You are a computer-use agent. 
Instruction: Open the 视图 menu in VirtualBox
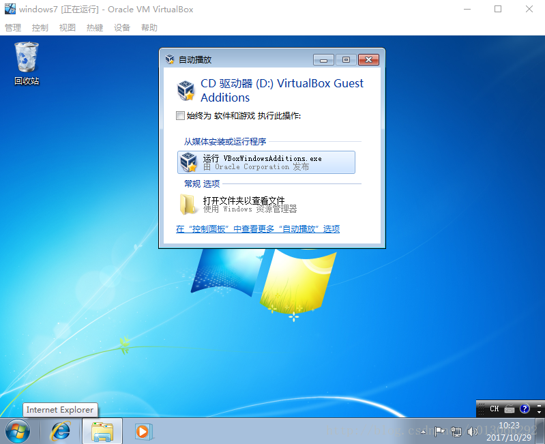click(68, 27)
